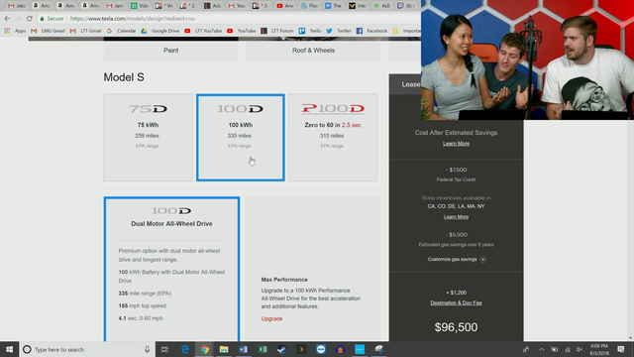Switch to the Ack browser tab
The width and height of the screenshot is (634, 357).
[x=213, y=6]
